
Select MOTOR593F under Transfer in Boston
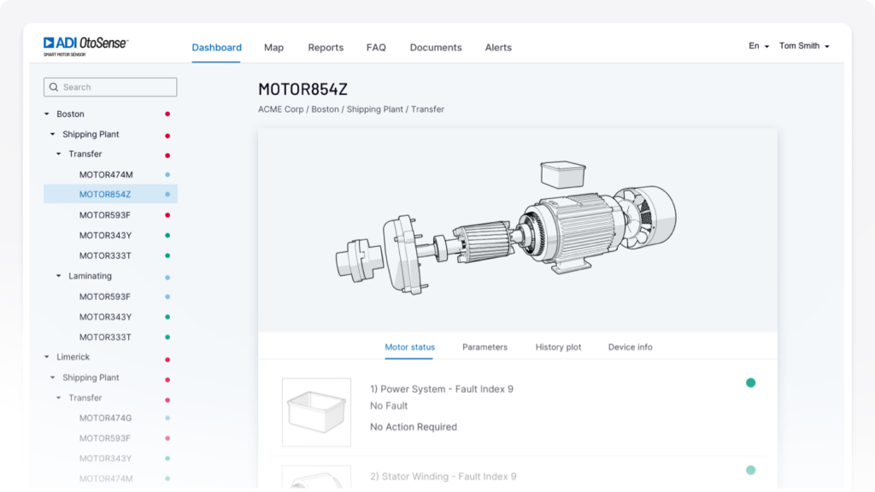[105, 215]
